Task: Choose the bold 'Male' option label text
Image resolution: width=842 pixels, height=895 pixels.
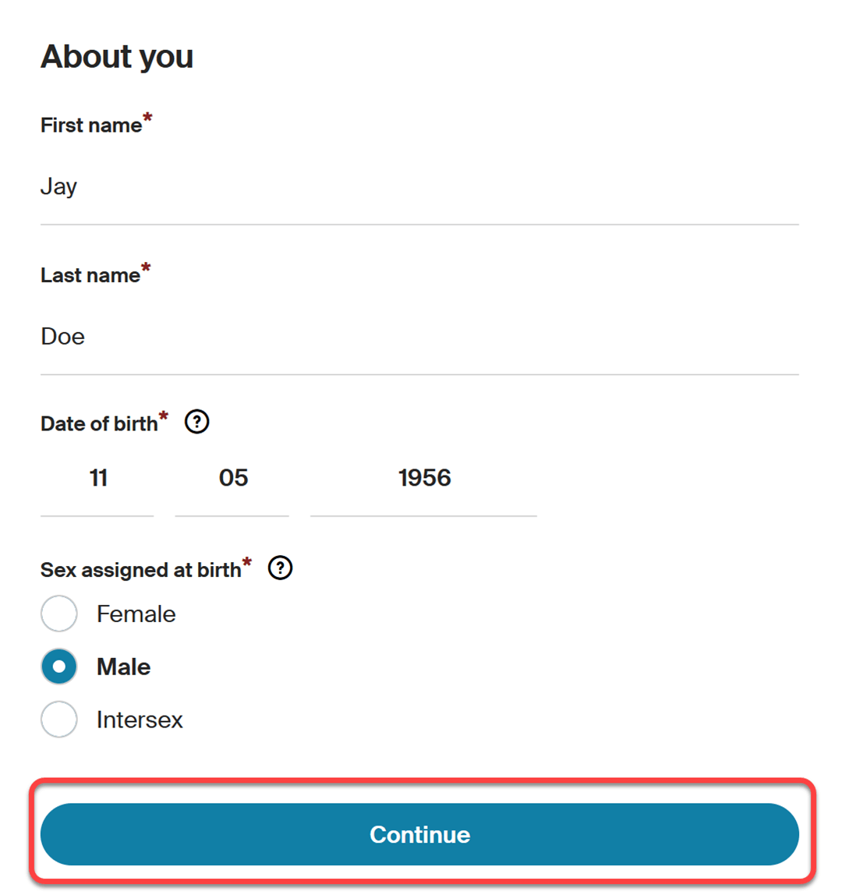Action: (123, 667)
